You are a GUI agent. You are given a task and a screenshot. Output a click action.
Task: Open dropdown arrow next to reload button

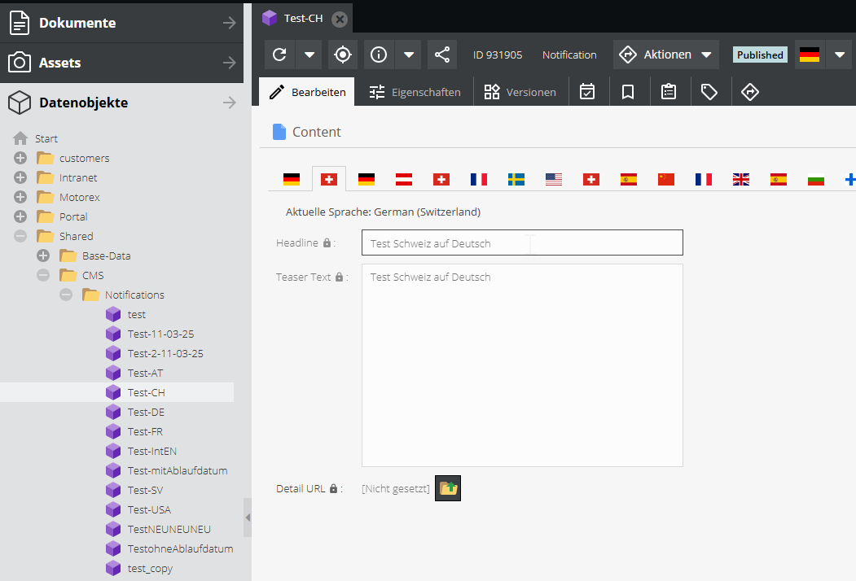[309, 55]
